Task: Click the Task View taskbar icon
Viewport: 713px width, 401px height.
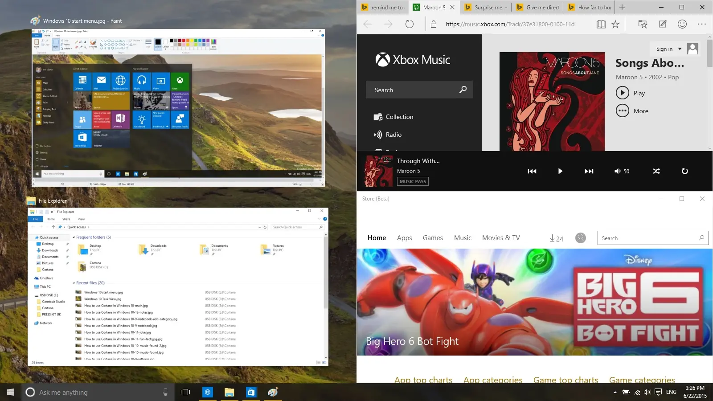Action: click(185, 392)
